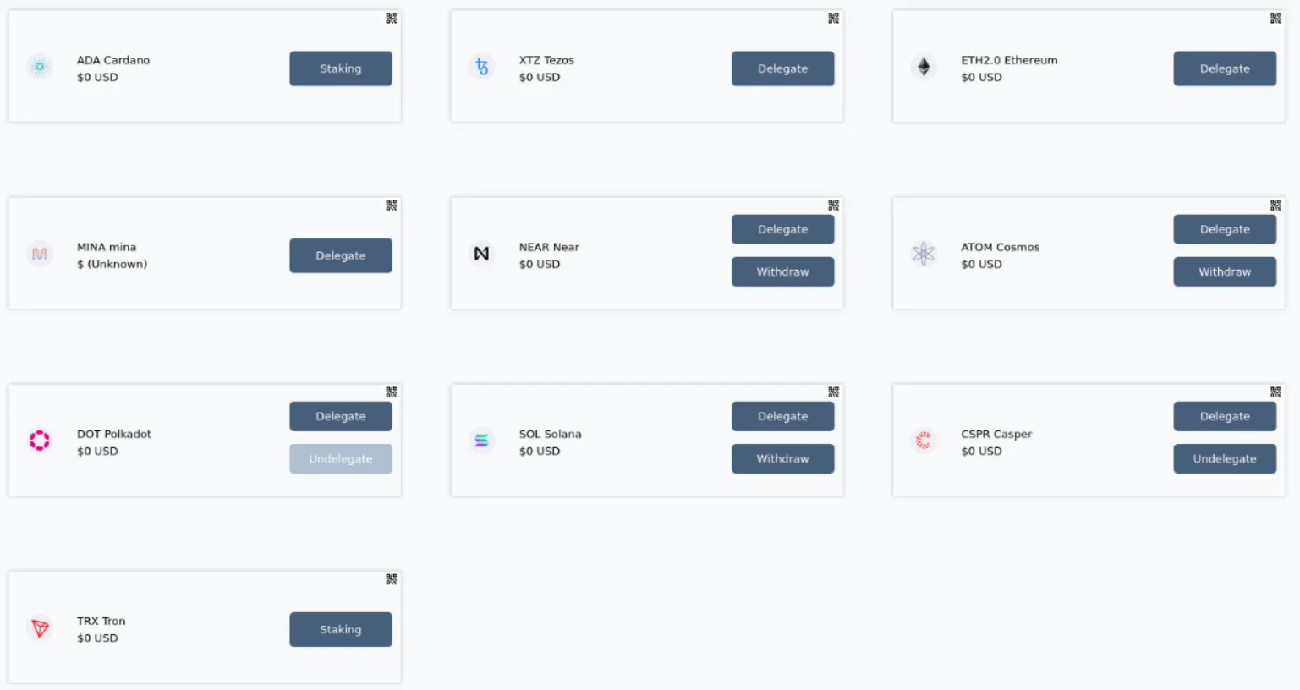
Task: Open Staking for TRX Tron
Action: pos(341,629)
